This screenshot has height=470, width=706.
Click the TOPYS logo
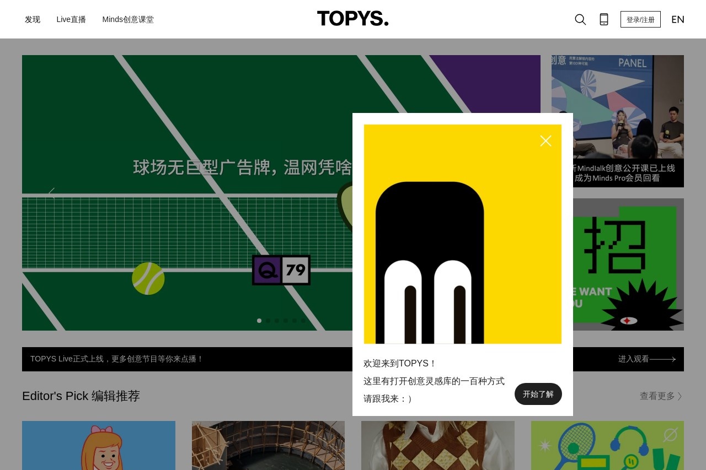[353, 19]
